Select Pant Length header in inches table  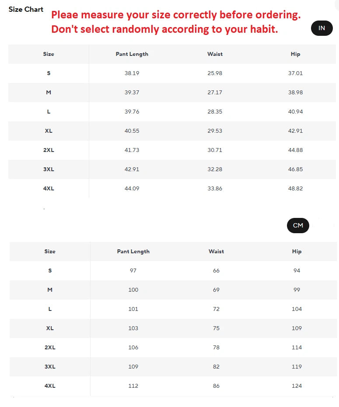[x=132, y=54]
